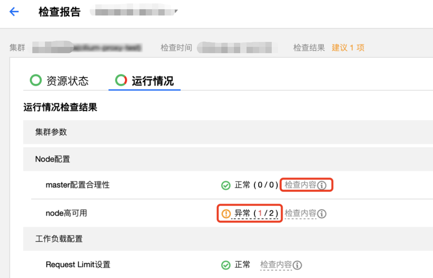
Task: Click the blue back arrow
Action: tap(14, 12)
